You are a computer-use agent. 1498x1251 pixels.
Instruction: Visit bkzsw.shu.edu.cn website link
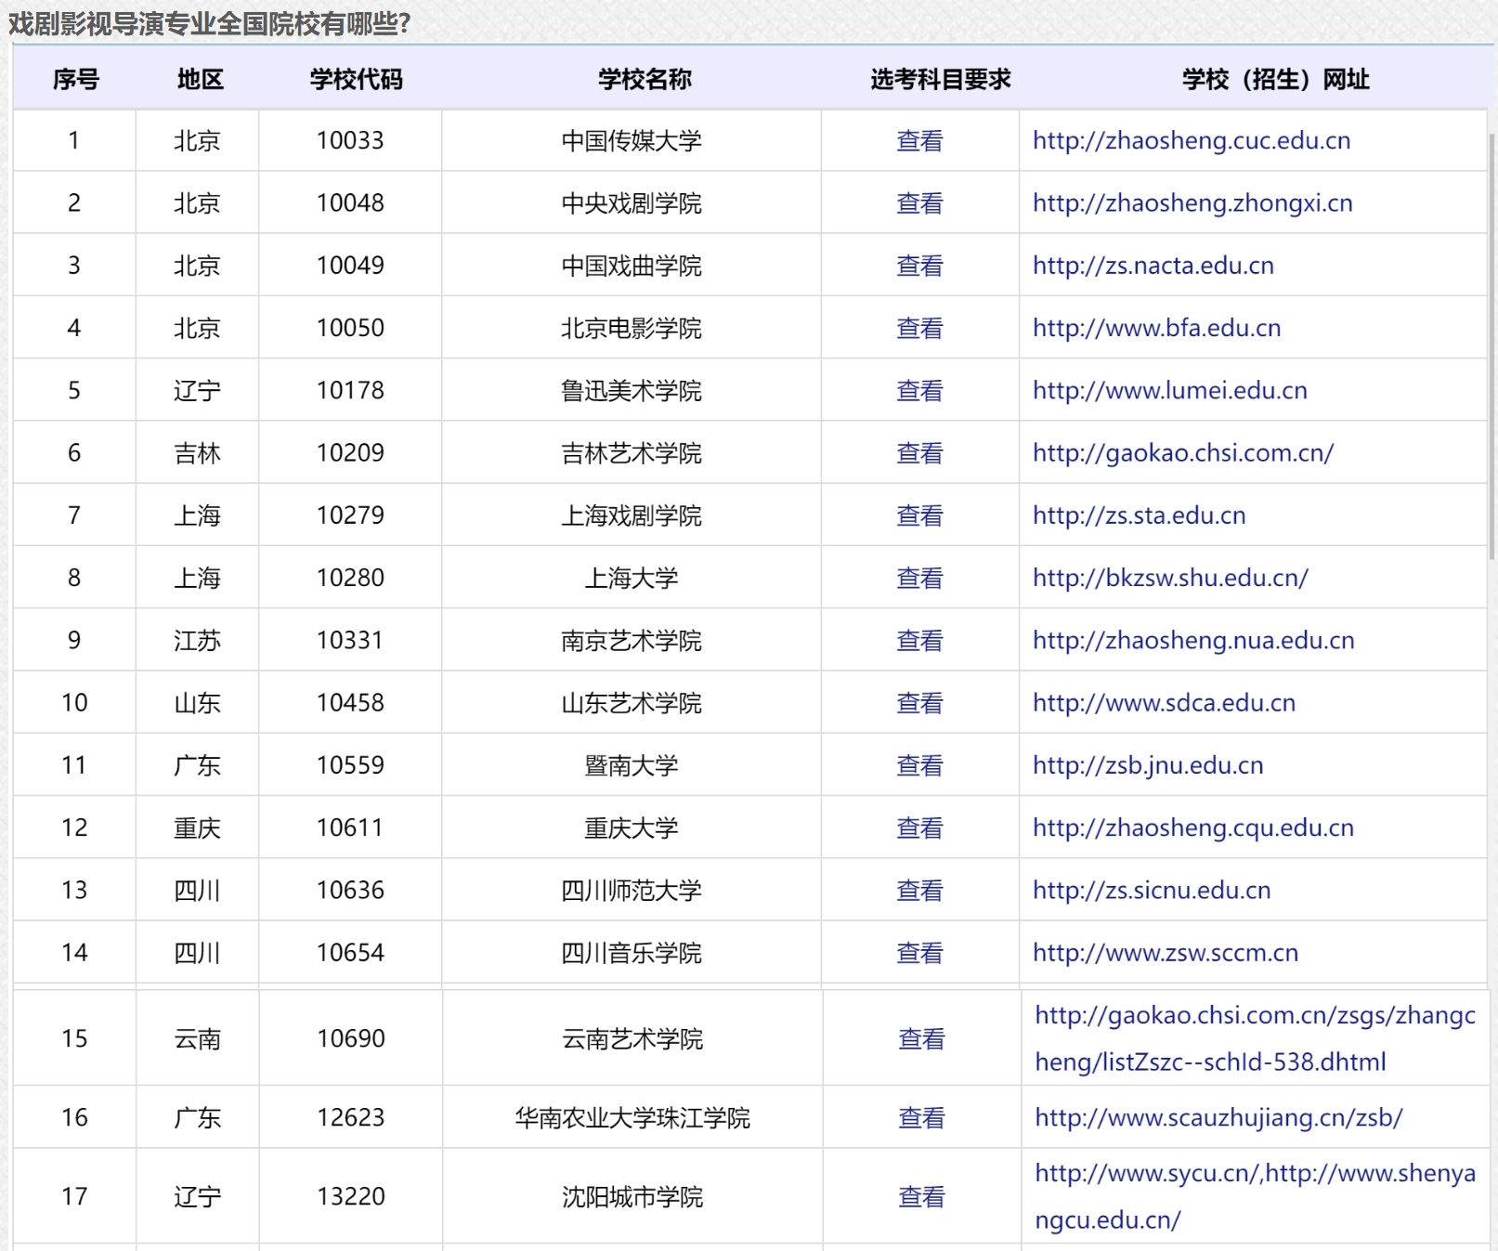1171,578
